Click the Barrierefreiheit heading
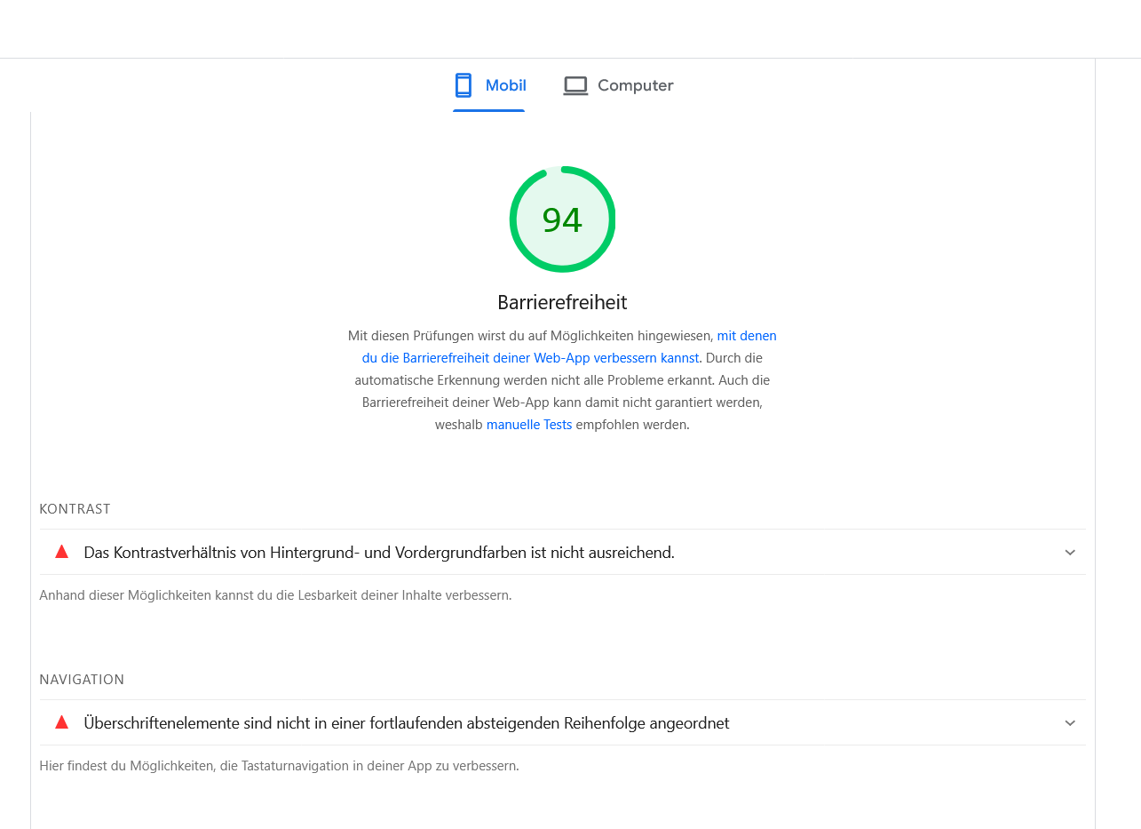Image resolution: width=1141 pixels, height=829 pixels. click(562, 302)
